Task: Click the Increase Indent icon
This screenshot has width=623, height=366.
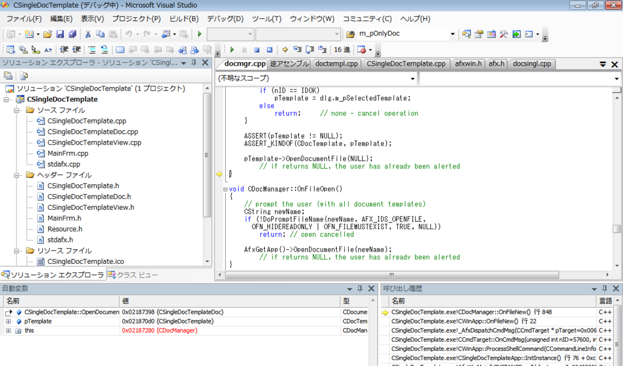Action: pyautogui.click(x=76, y=50)
